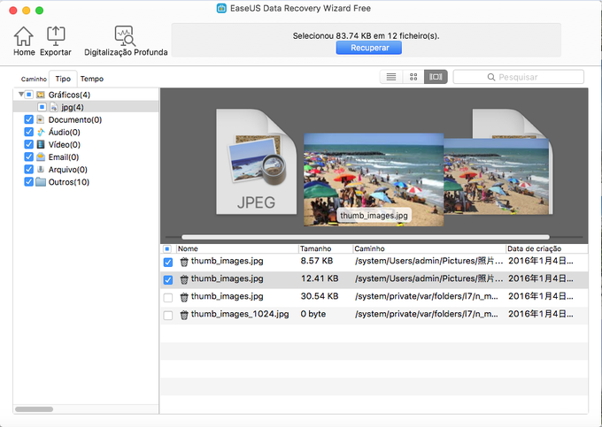Image resolution: width=602 pixels, height=427 pixels.
Task: Click trash icon of thumb_images_1024.jpg
Action: click(x=184, y=315)
